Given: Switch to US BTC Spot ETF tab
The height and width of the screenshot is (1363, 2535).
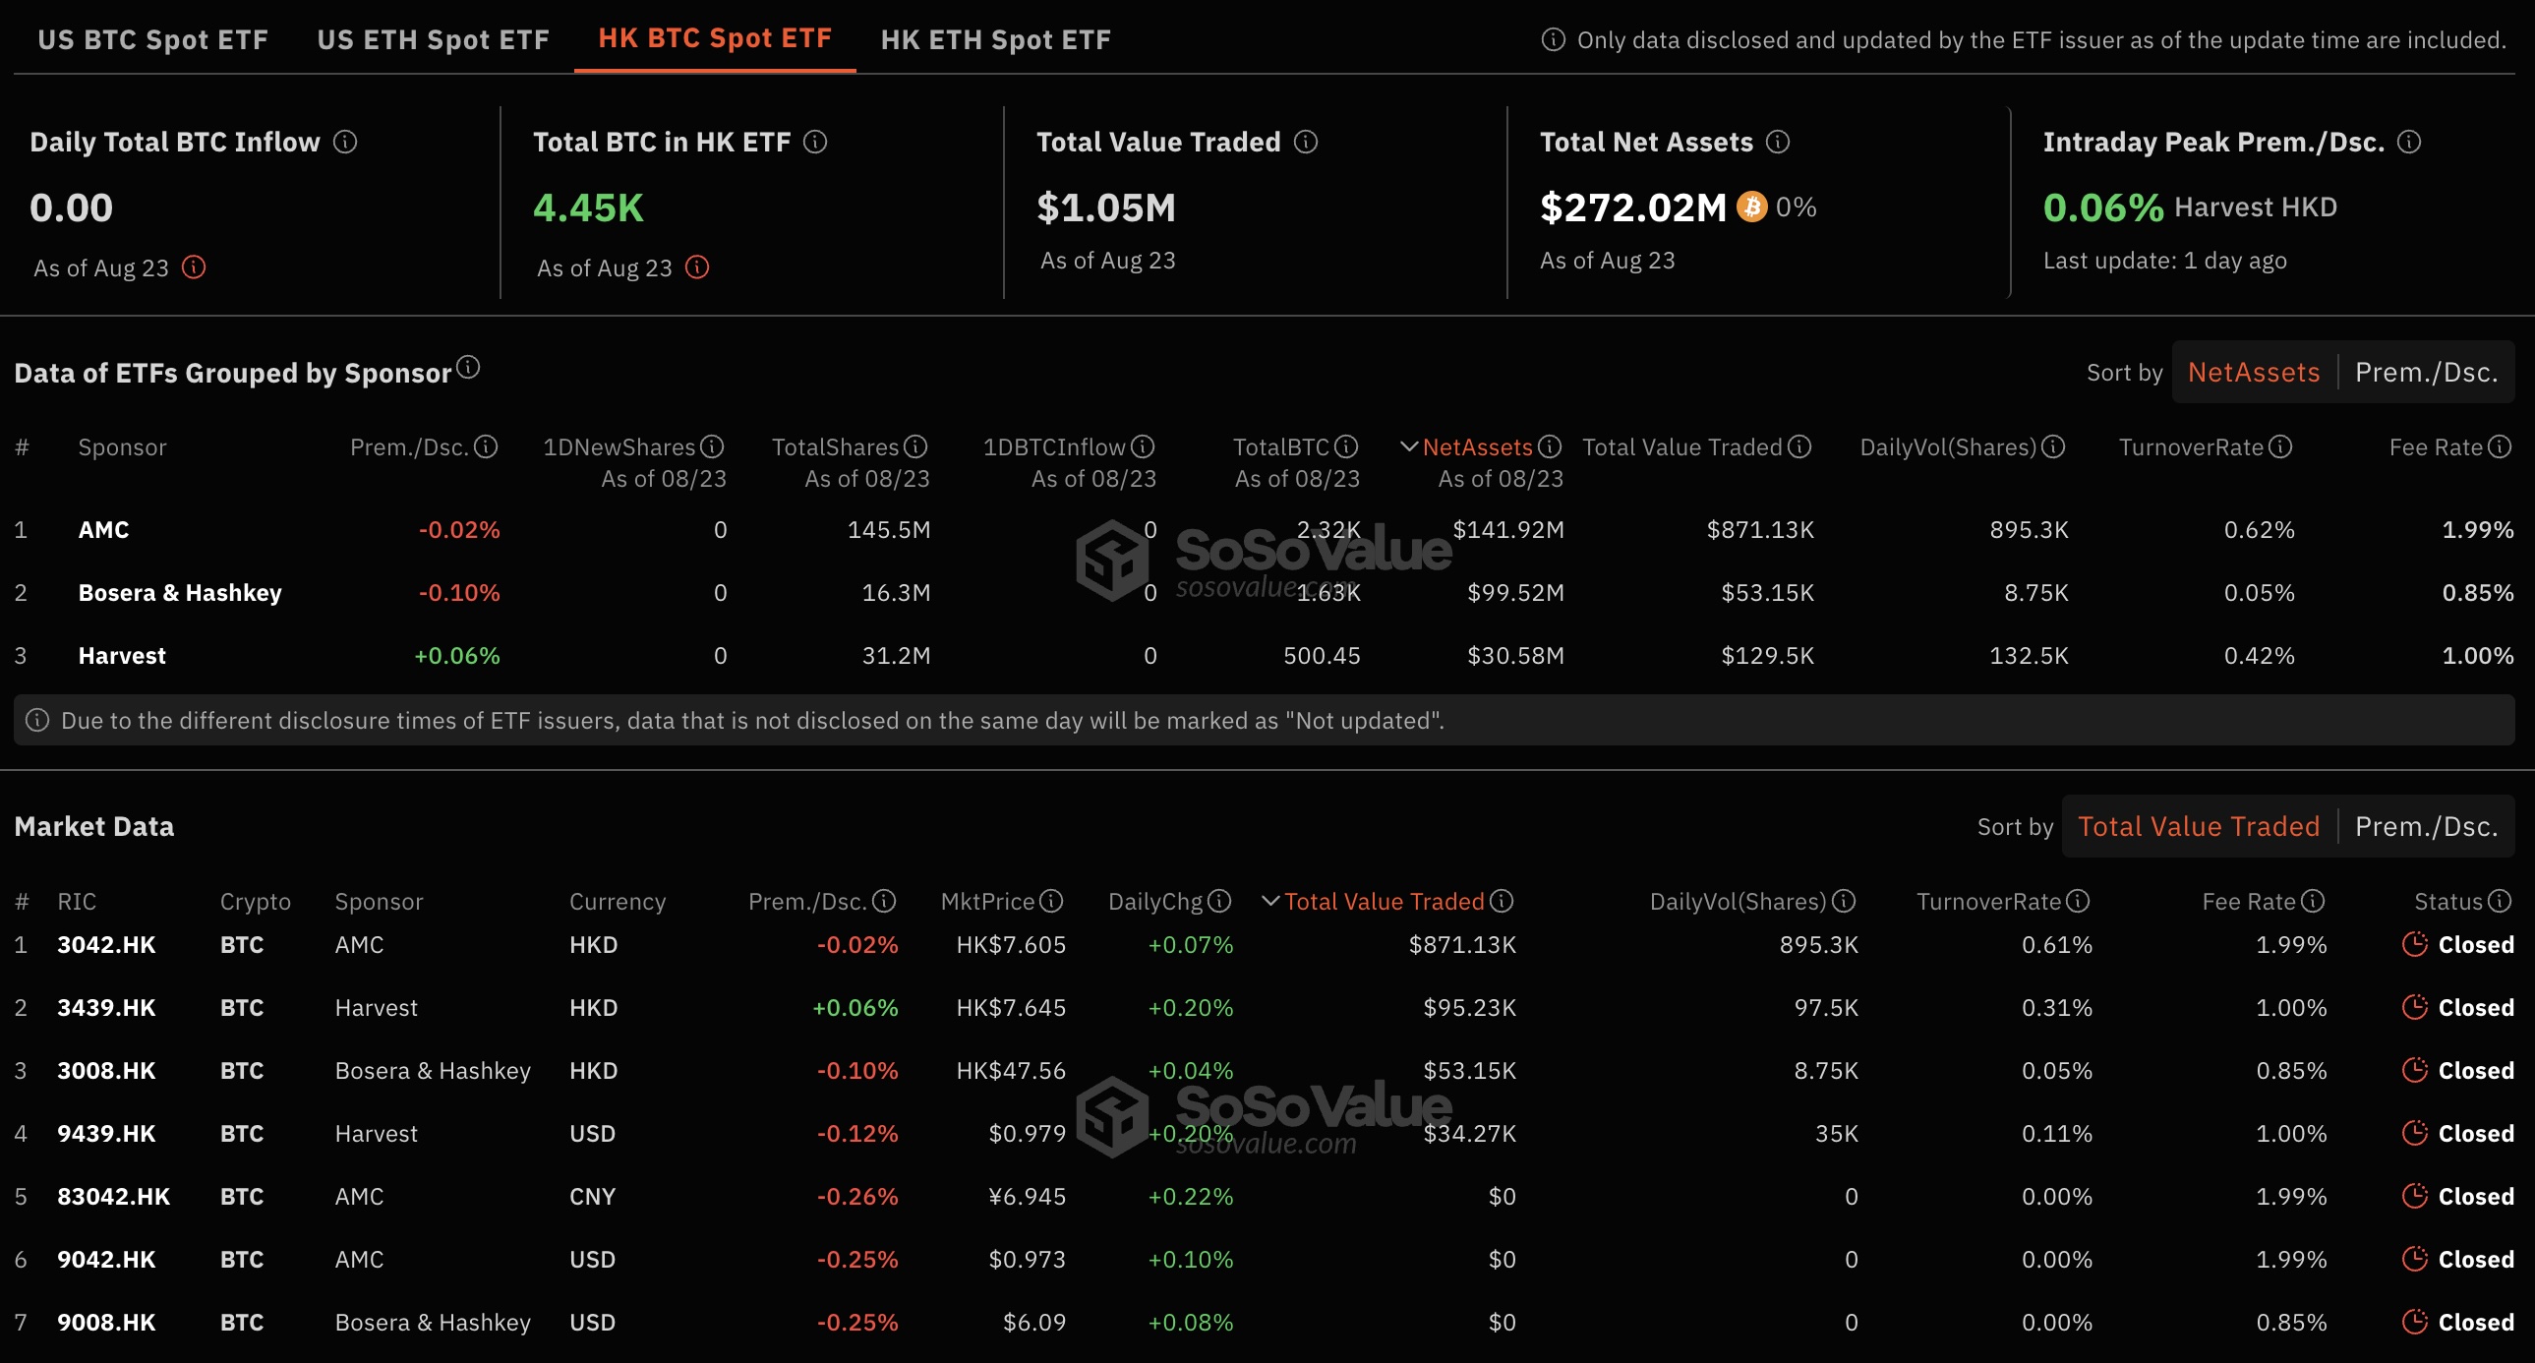Looking at the screenshot, I should pyautogui.click(x=152, y=39).
